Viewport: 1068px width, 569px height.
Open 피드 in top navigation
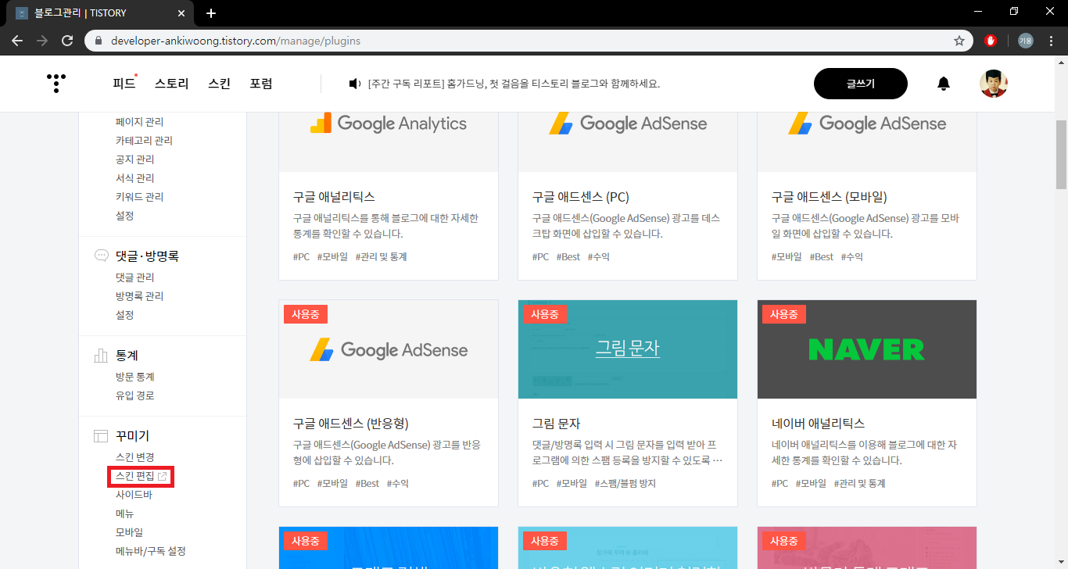coord(124,84)
